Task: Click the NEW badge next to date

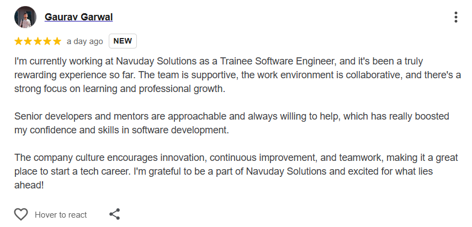Action: [x=123, y=41]
